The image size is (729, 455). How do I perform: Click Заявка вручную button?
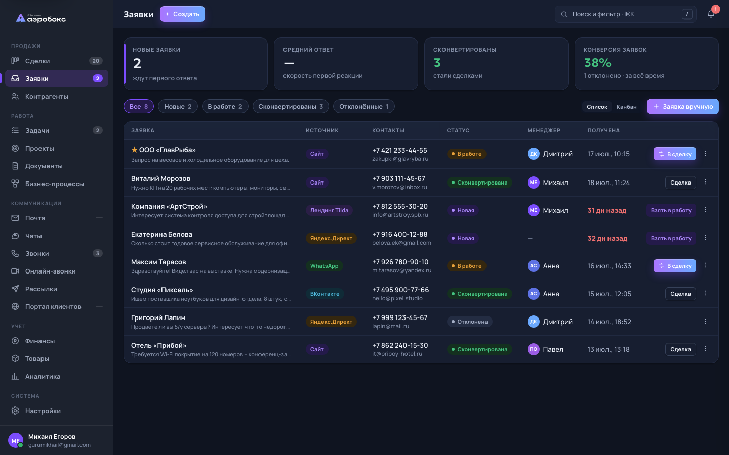click(x=682, y=107)
